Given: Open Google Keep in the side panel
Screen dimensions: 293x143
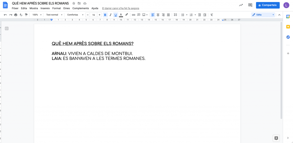Looking at the screenshot, I should point(288,27).
